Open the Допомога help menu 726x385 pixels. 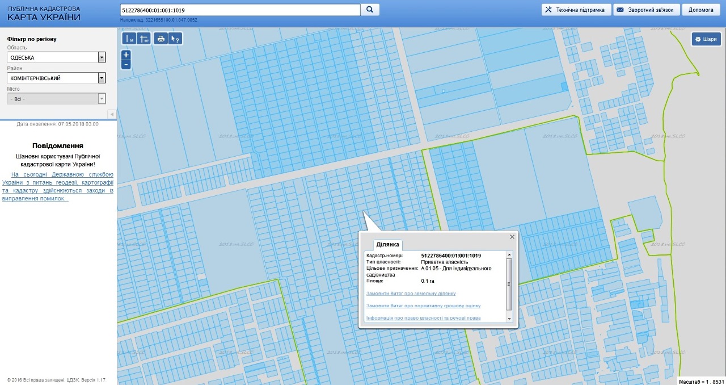tap(700, 10)
